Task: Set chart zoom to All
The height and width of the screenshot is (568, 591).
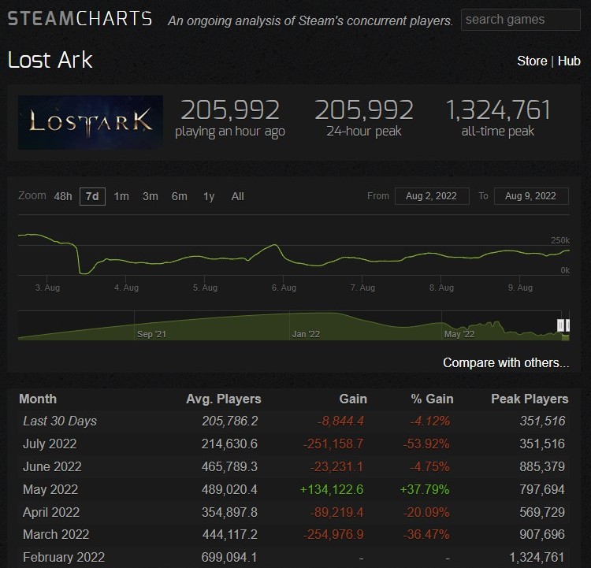Action: (237, 196)
